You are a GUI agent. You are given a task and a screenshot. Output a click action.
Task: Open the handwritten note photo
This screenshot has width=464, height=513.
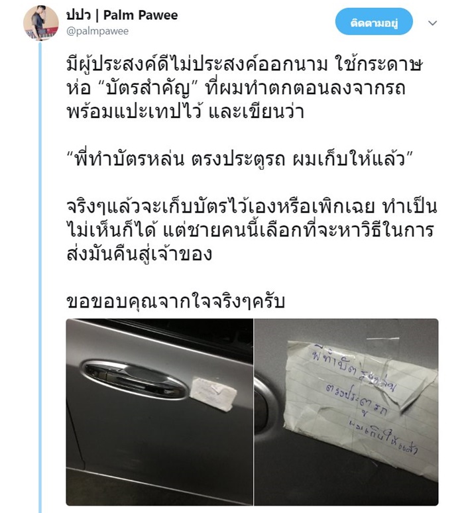coord(346,412)
